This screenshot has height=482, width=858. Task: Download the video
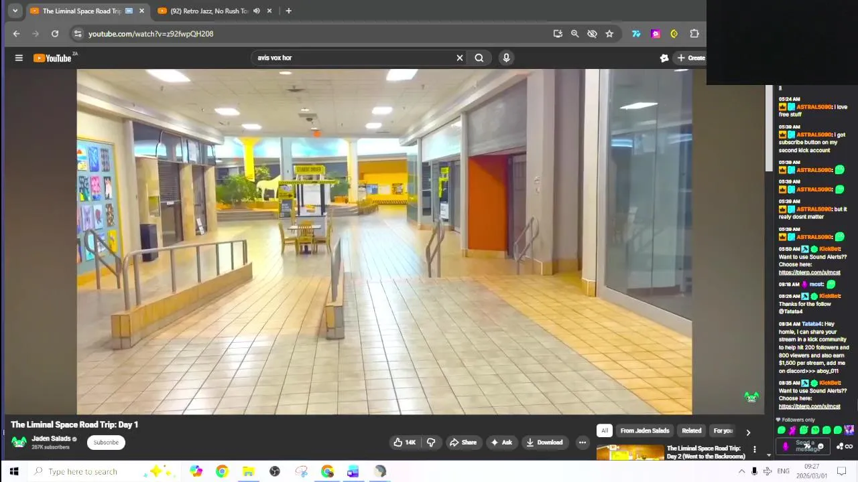click(544, 443)
